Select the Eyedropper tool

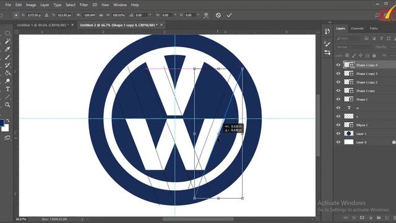pos(7,49)
